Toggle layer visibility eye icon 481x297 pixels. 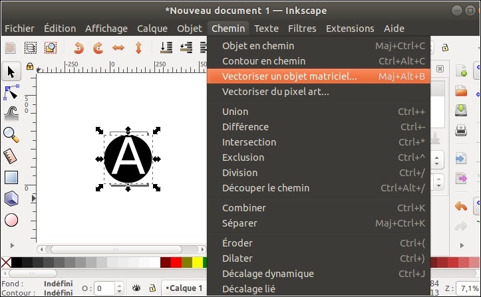click(136, 288)
